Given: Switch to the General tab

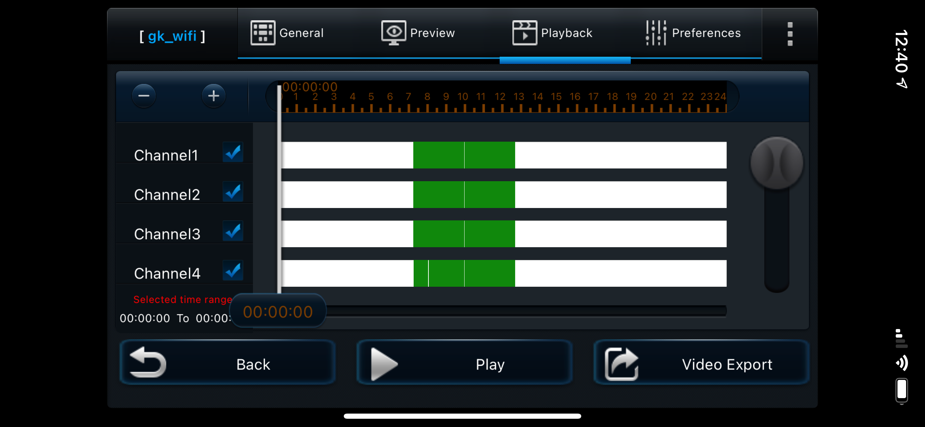Looking at the screenshot, I should coord(301,33).
